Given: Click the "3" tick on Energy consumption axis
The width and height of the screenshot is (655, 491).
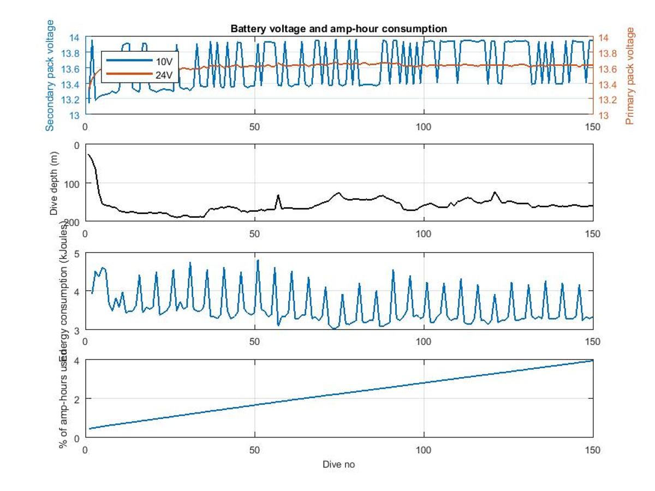Looking at the screenshot, I should click(x=77, y=330).
